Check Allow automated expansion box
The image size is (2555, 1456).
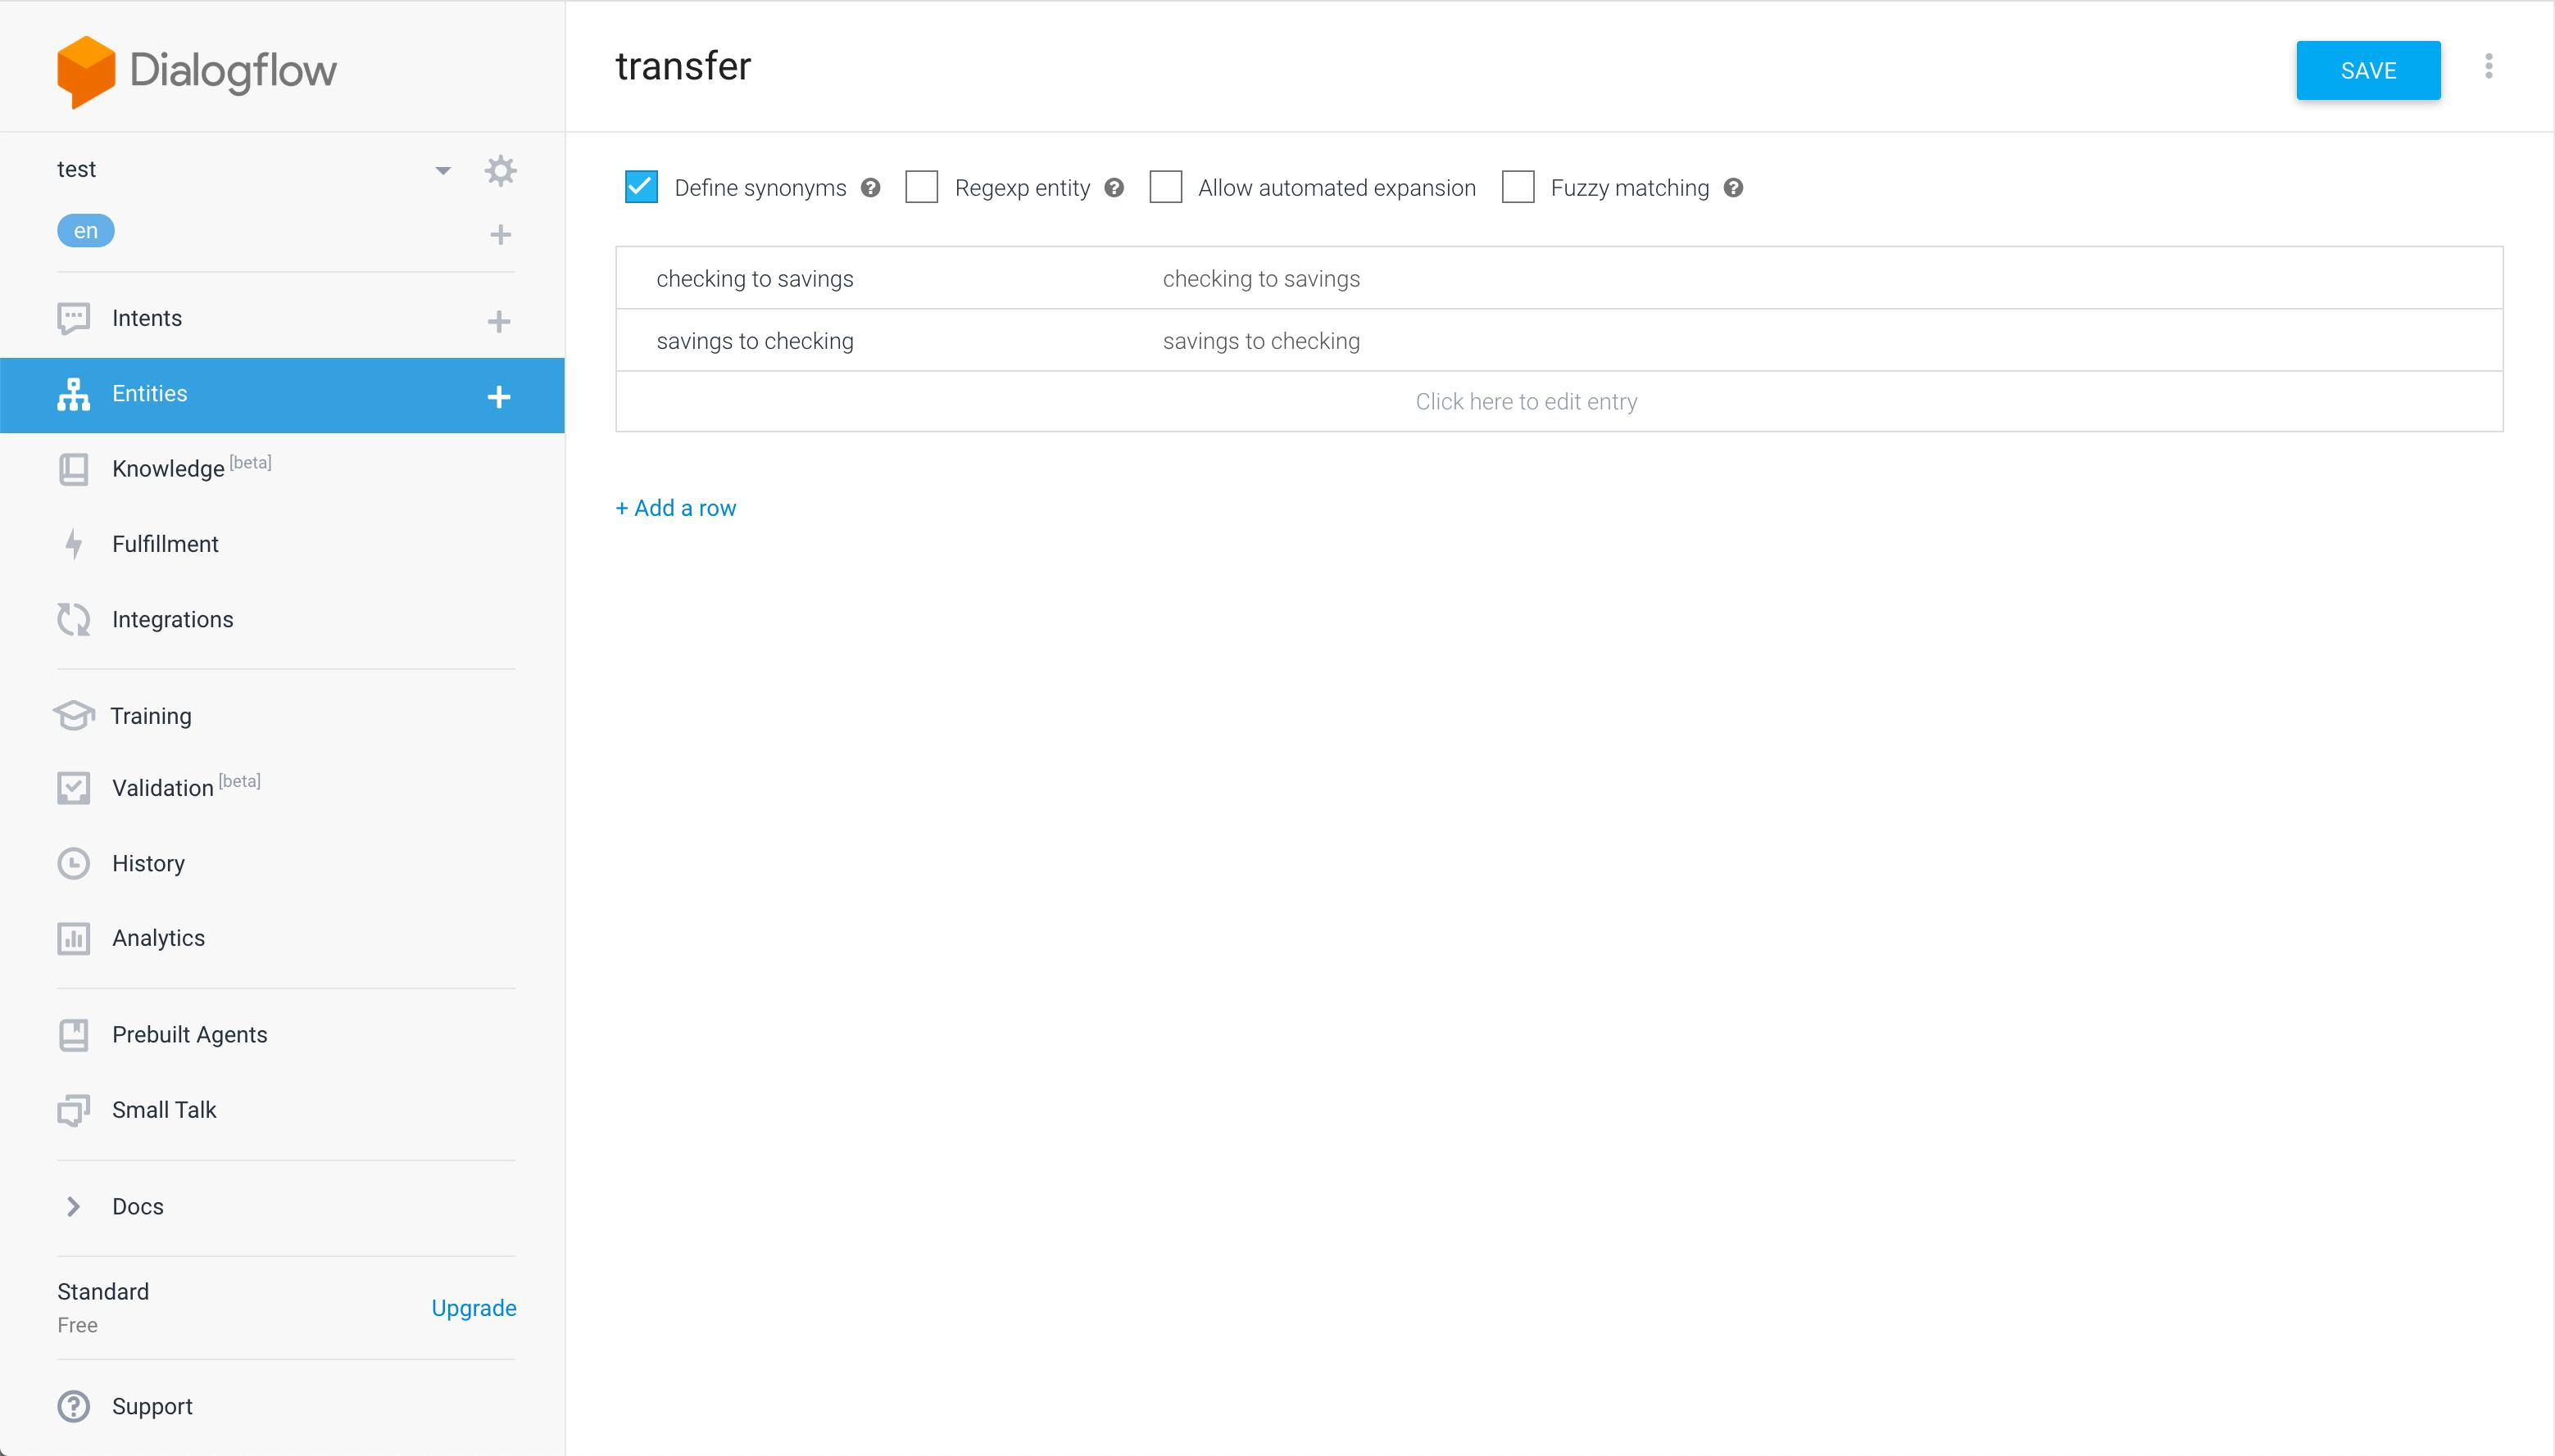click(x=1165, y=187)
